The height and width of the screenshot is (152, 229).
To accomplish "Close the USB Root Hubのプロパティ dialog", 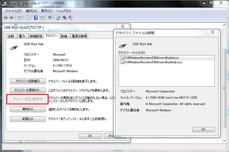I will click(x=123, y=26).
